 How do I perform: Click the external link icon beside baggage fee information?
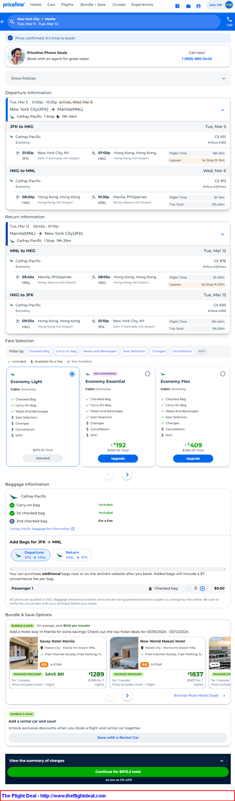coord(73,528)
